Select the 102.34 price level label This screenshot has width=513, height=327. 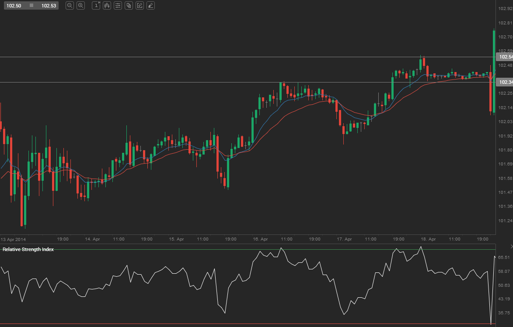point(505,82)
